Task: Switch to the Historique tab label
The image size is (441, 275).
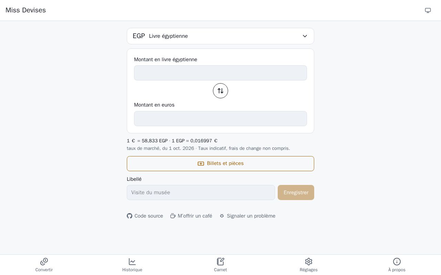Action: coord(132,270)
